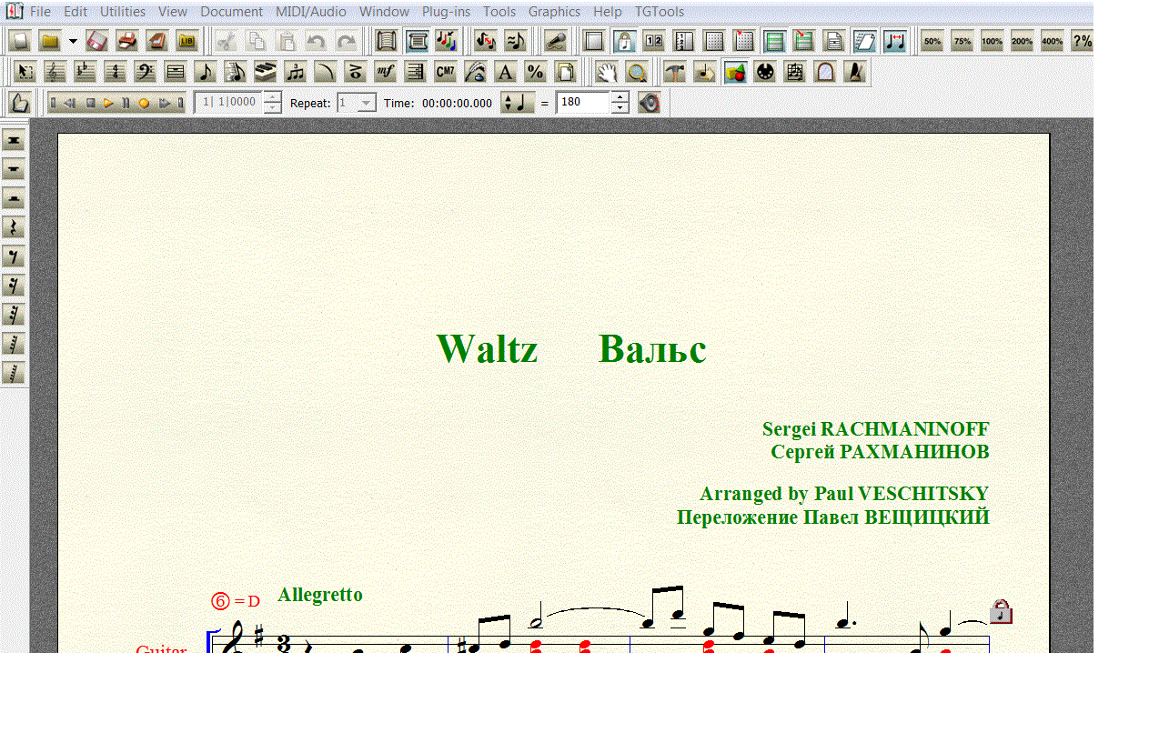Select the Time Signature tool
This screenshot has height=743, width=1159.
pyautogui.click(x=116, y=72)
